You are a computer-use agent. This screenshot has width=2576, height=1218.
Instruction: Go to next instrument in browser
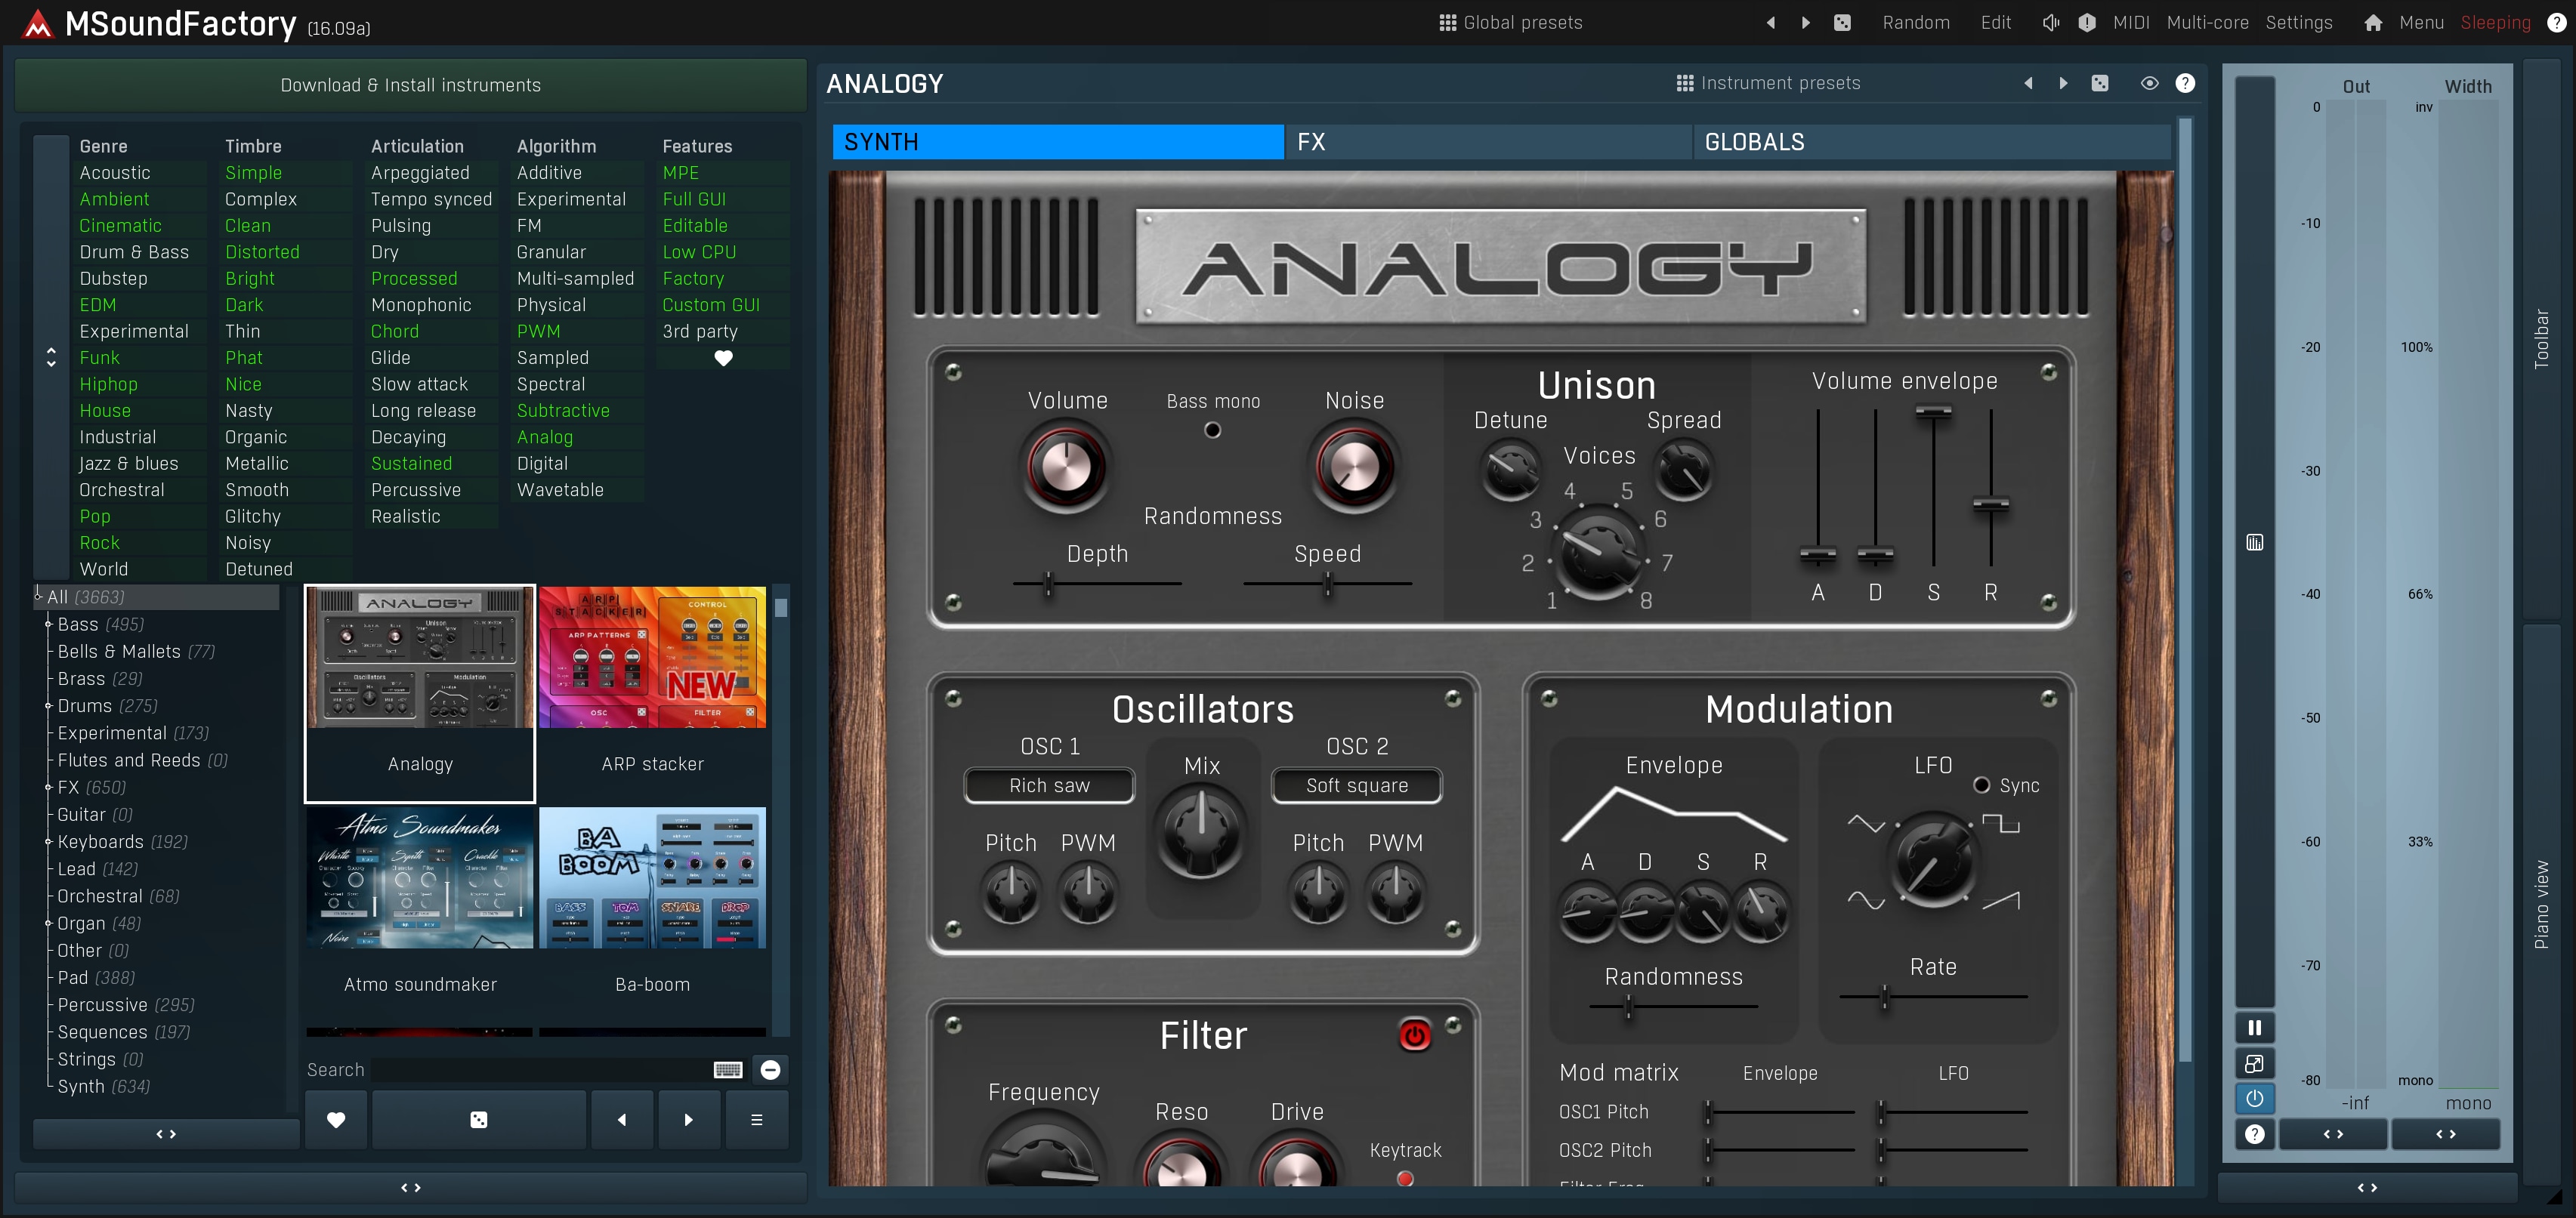coord(688,1120)
